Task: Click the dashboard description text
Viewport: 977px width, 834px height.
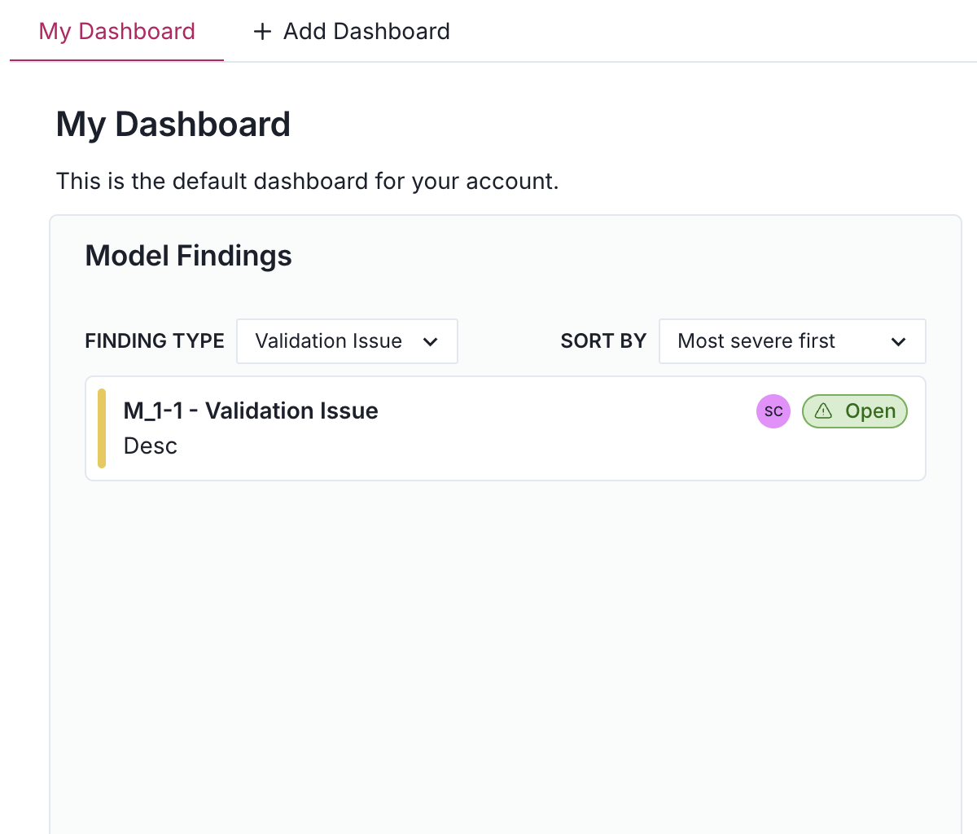Action: (307, 181)
